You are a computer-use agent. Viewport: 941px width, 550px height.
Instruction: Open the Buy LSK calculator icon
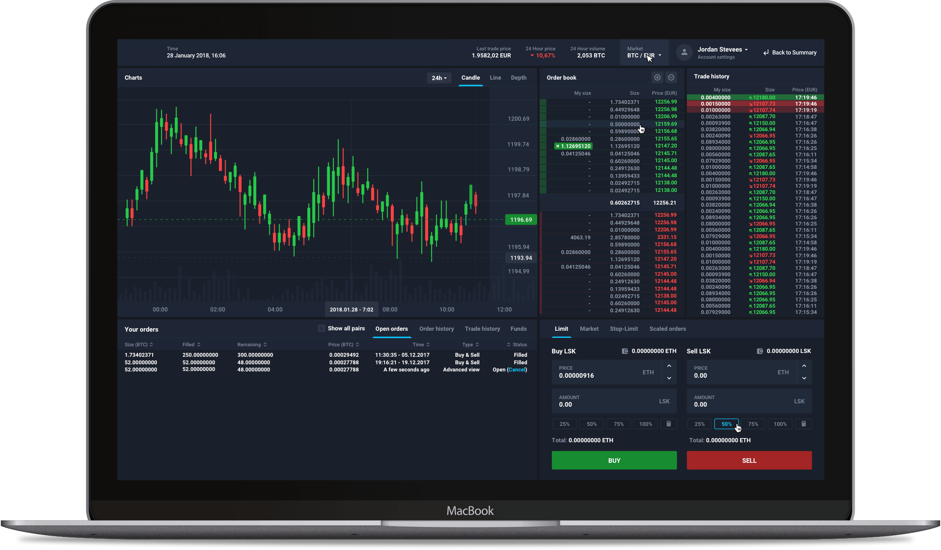click(668, 424)
